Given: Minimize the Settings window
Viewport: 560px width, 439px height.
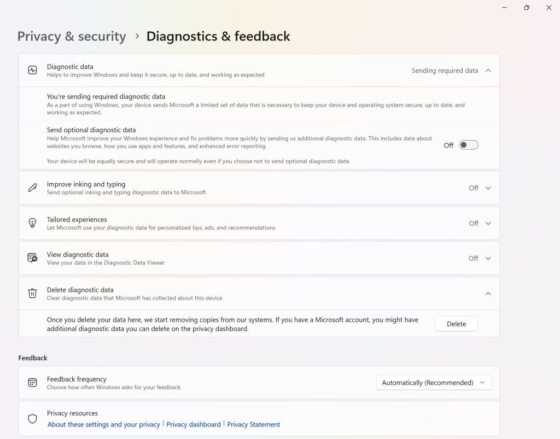Looking at the screenshot, I should [x=505, y=8].
